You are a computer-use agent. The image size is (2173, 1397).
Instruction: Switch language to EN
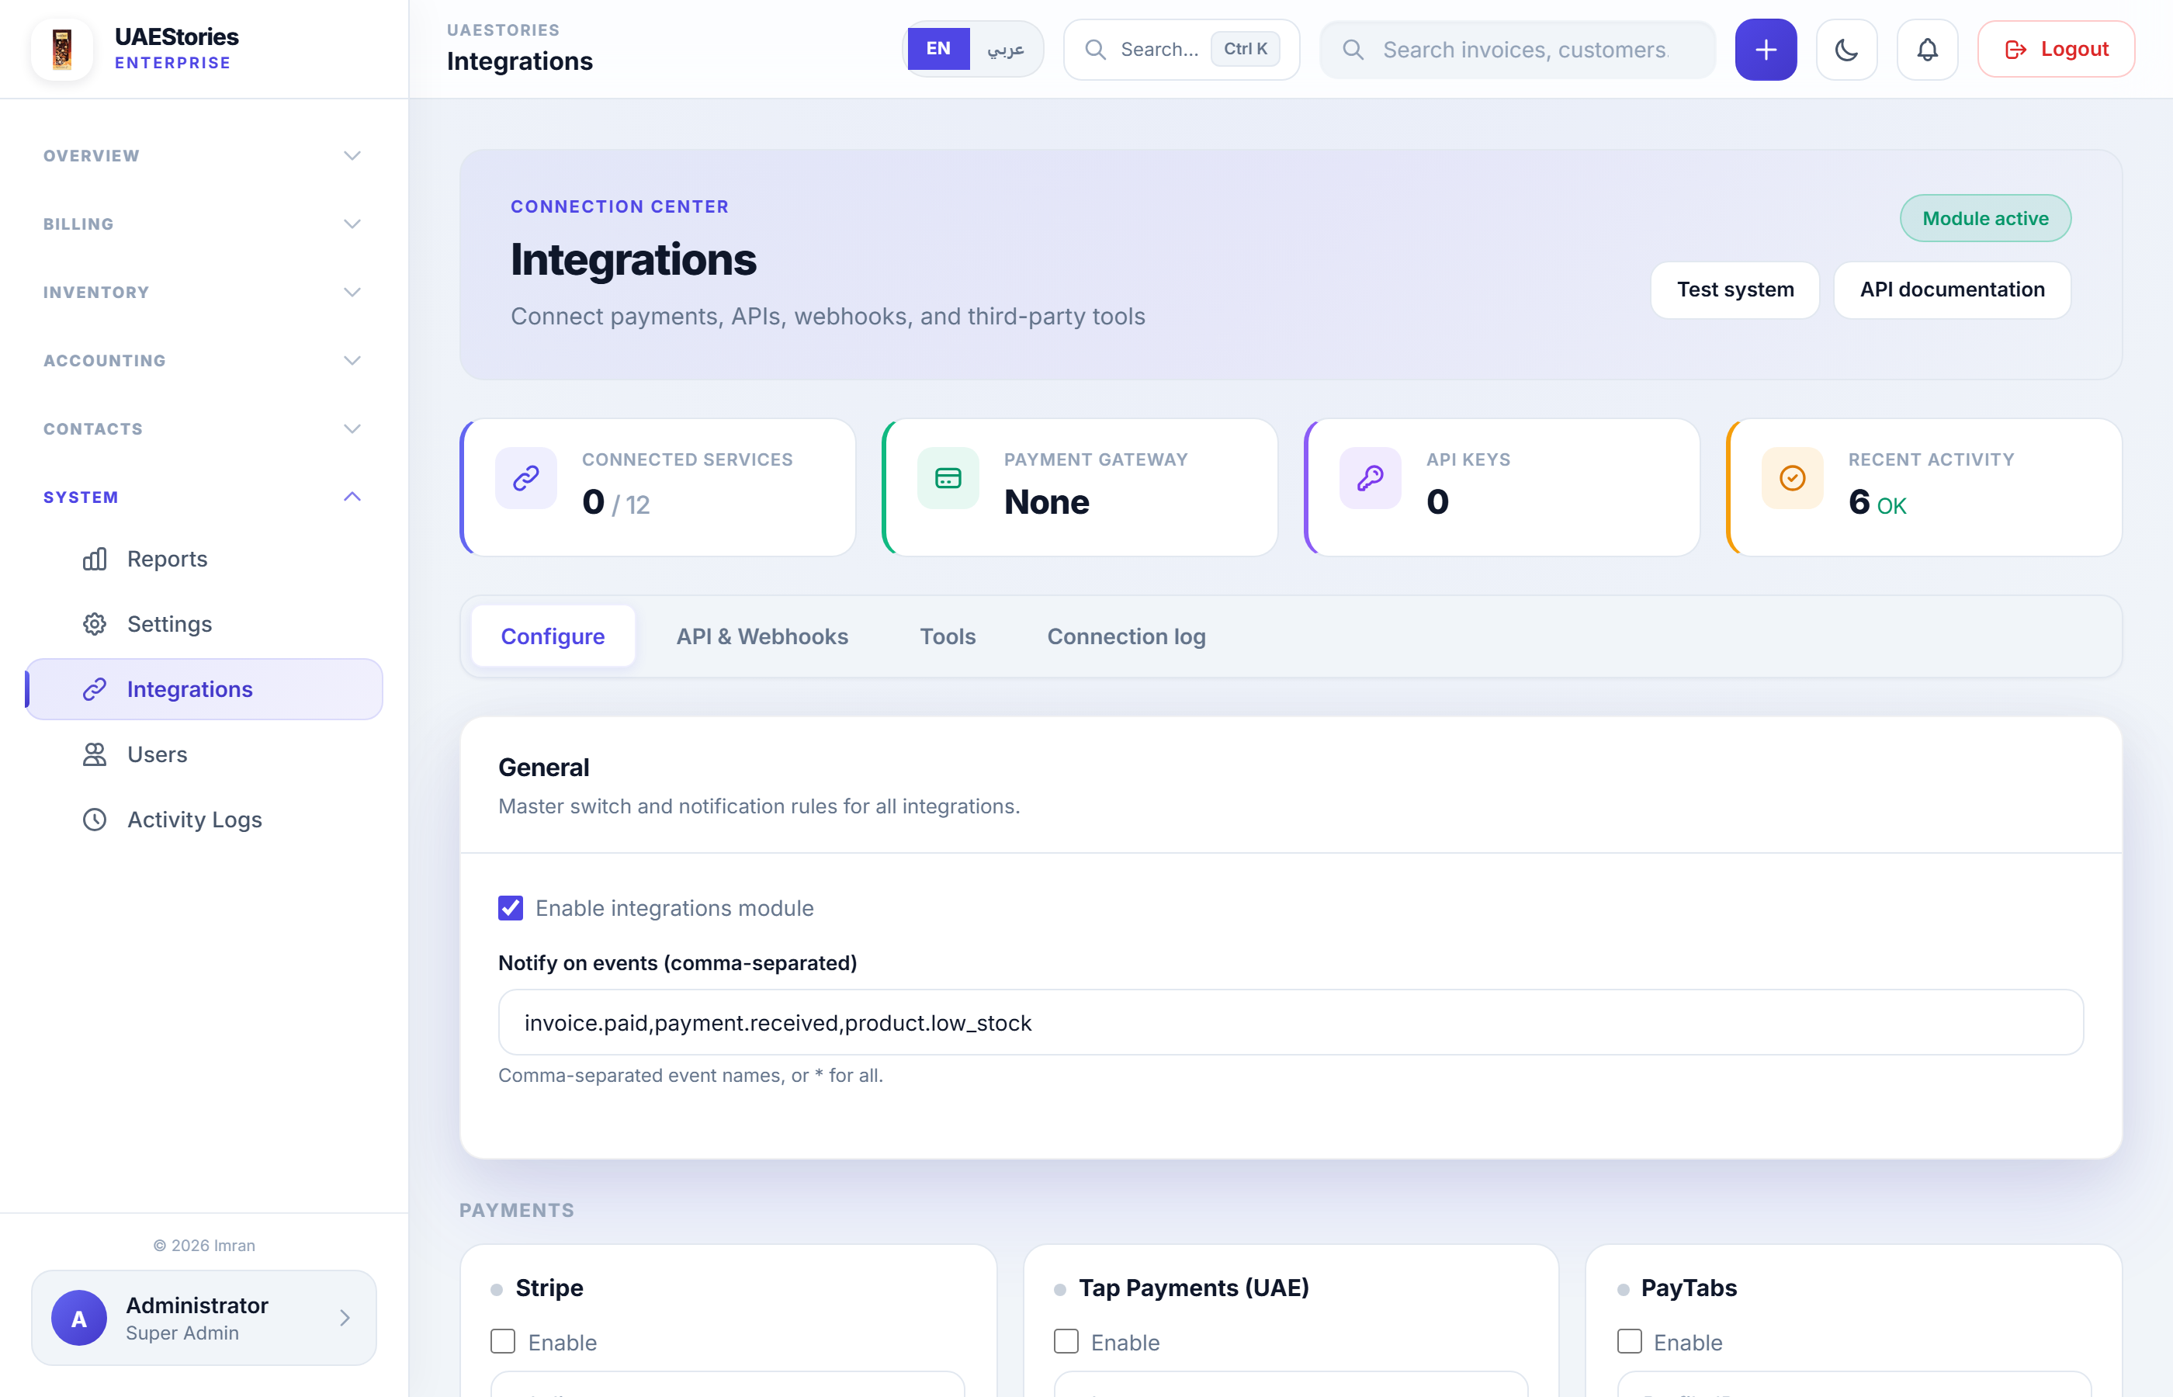tap(939, 49)
